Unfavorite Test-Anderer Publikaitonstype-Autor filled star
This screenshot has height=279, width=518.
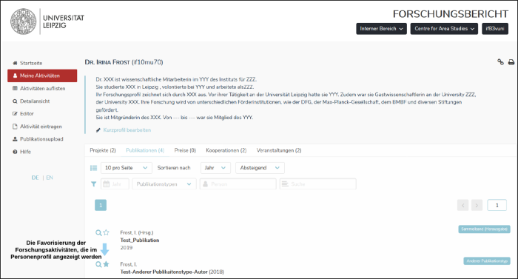point(106,264)
